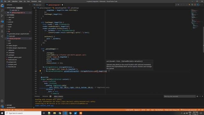Restart the debug session
Screen dimensions: 204x115
192,5
